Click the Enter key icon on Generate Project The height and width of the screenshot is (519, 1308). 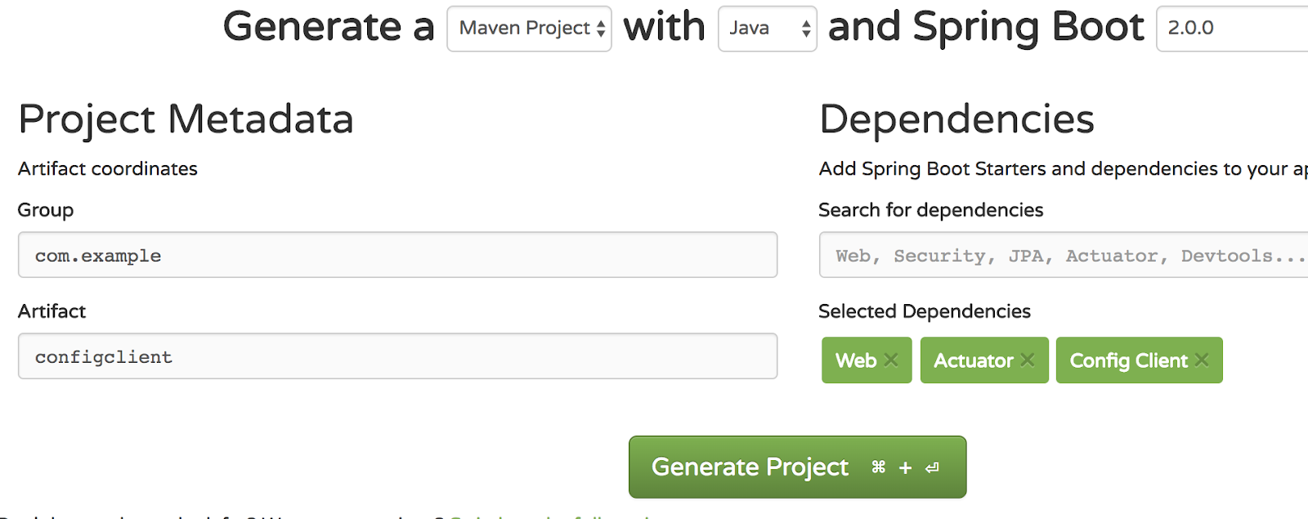coord(932,468)
